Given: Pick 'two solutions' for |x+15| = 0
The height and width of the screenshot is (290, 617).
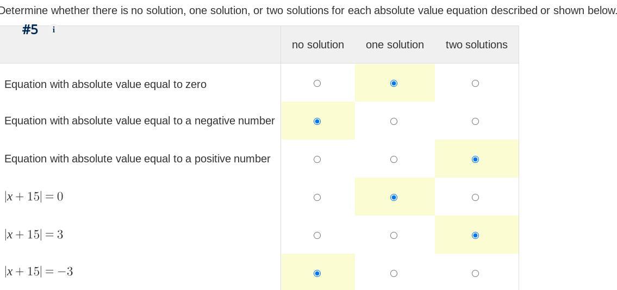Looking at the screenshot, I should point(476,197).
